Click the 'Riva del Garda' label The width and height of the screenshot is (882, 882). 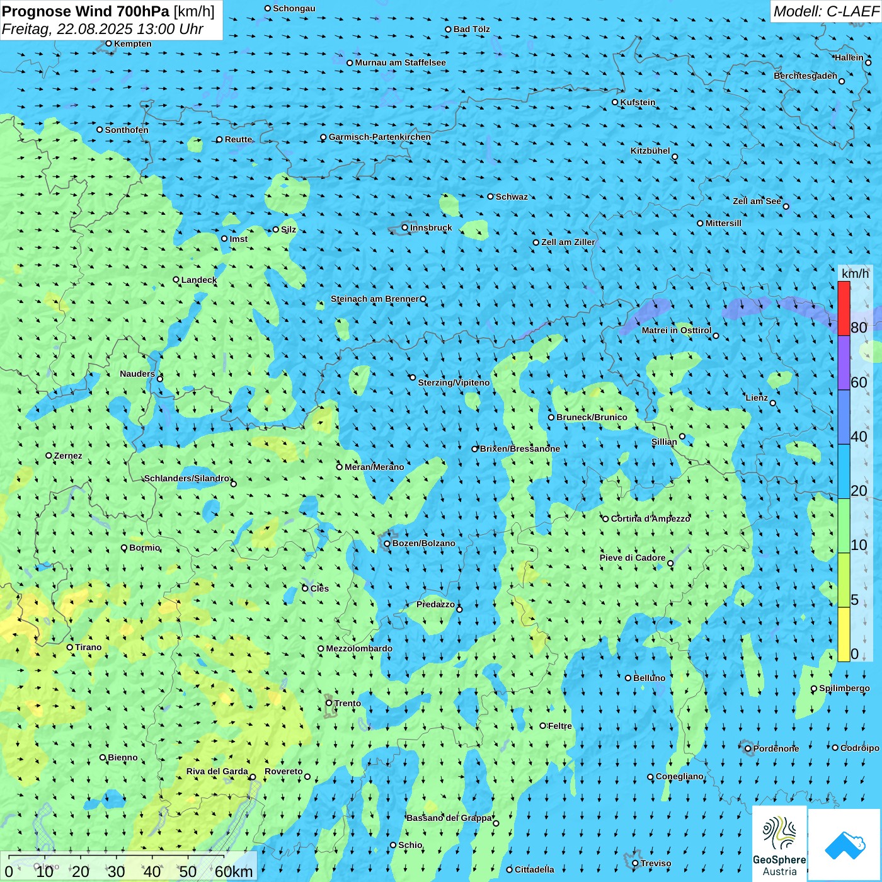[x=217, y=771]
